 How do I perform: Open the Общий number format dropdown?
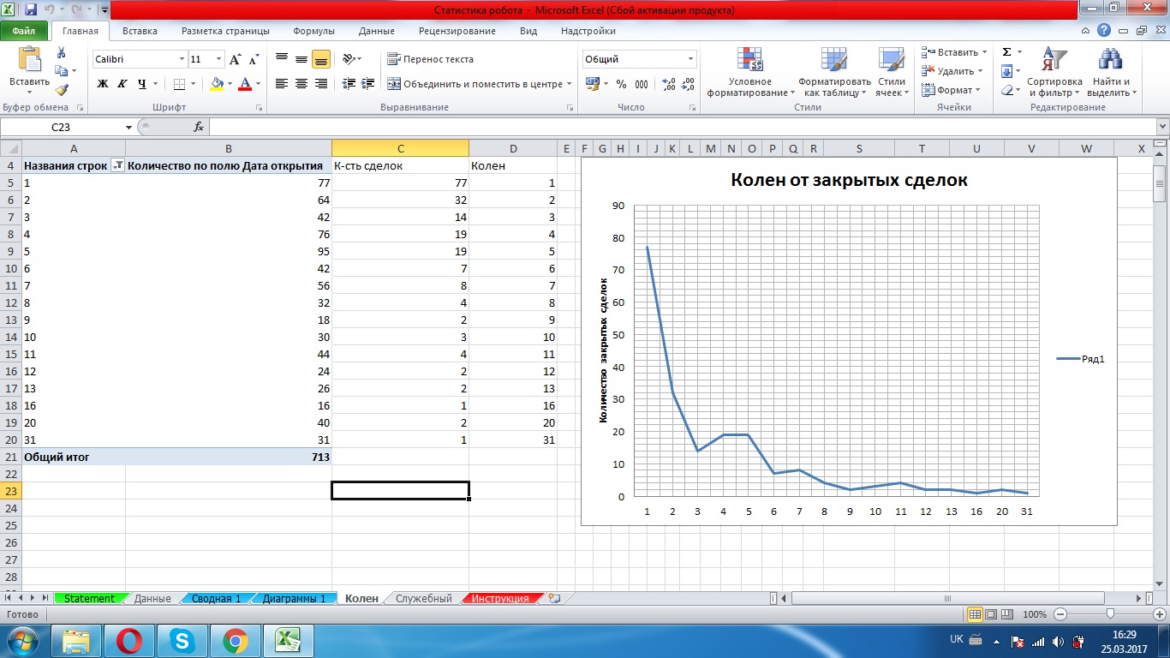[x=691, y=59]
